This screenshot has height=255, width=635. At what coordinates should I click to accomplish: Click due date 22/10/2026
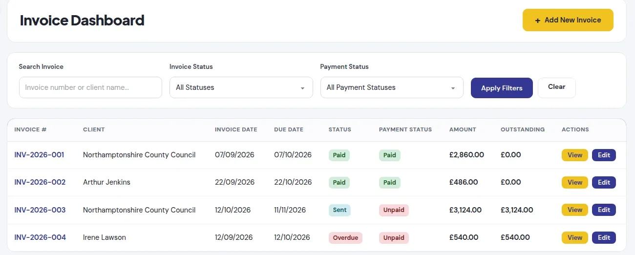point(293,182)
